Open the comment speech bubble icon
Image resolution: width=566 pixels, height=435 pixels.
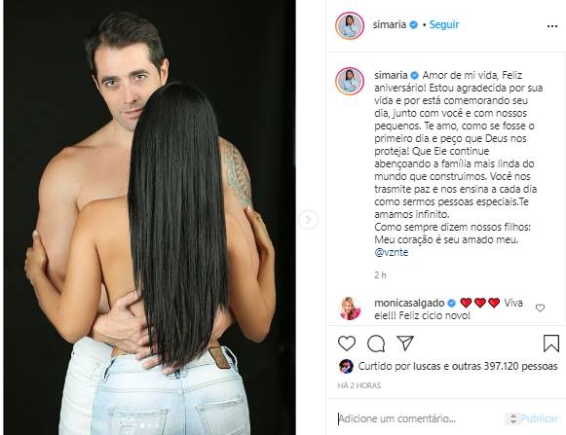click(x=376, y=344)
